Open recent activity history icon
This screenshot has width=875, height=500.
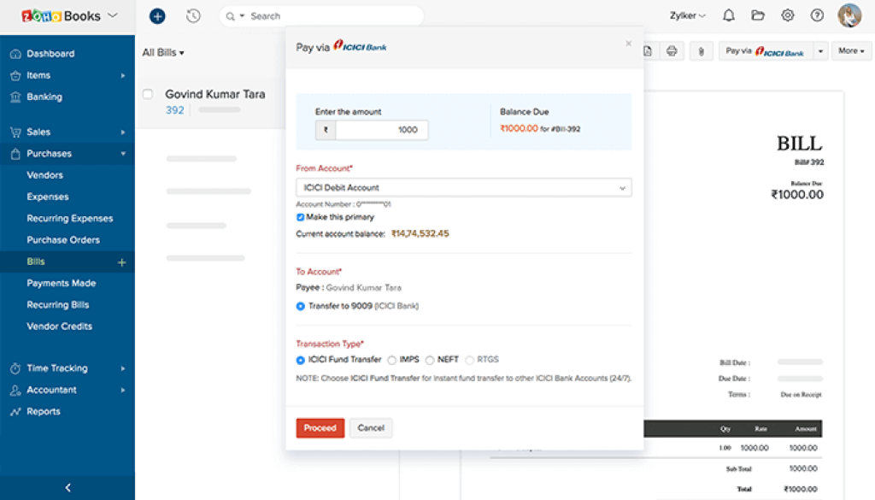coord(193,16)
